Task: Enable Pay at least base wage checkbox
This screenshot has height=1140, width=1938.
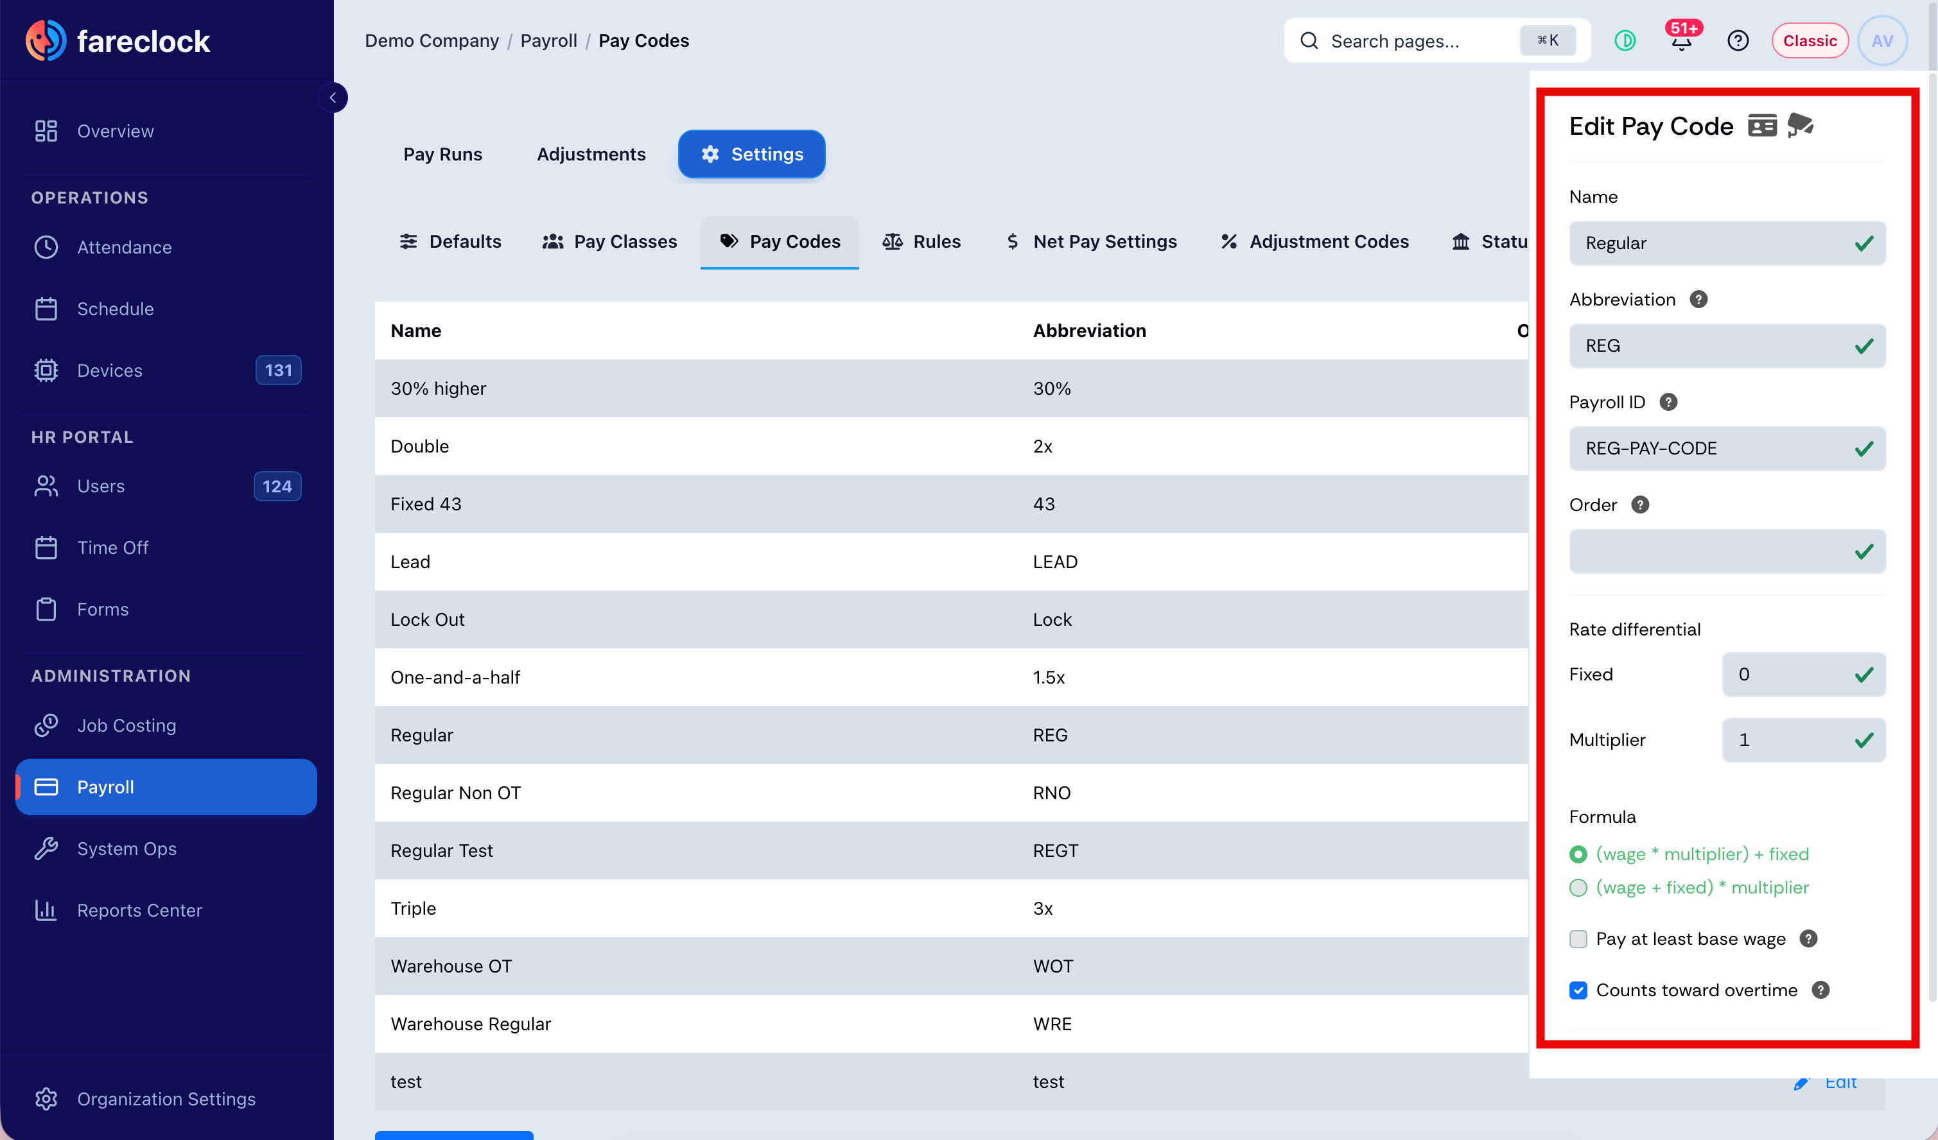Action: click(x=1578, y=938)
